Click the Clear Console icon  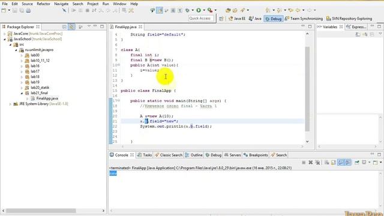(326, 163)
